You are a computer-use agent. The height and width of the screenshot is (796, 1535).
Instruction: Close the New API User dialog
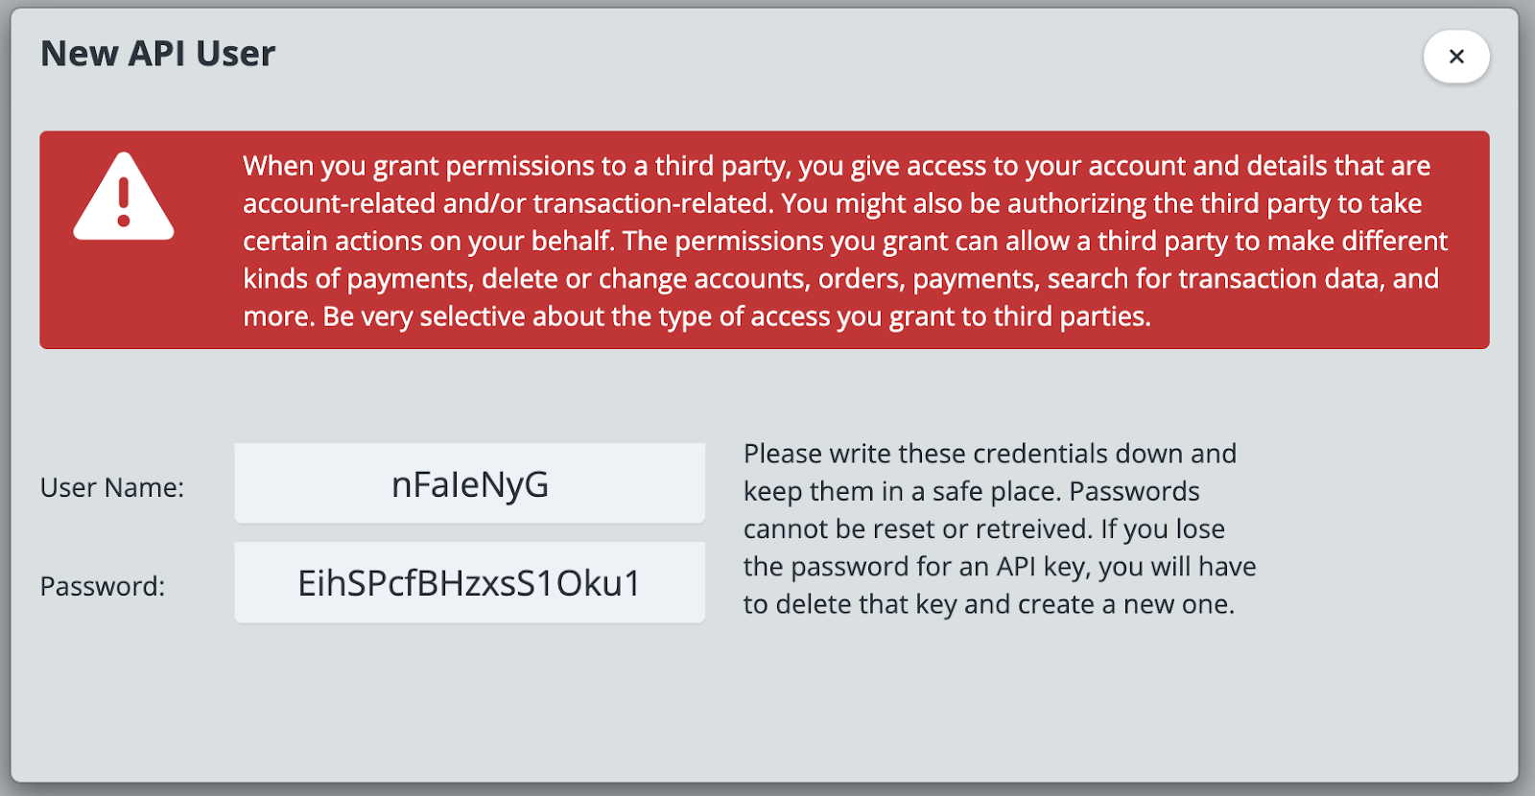pyautogui.click(x=1455, y=57)
